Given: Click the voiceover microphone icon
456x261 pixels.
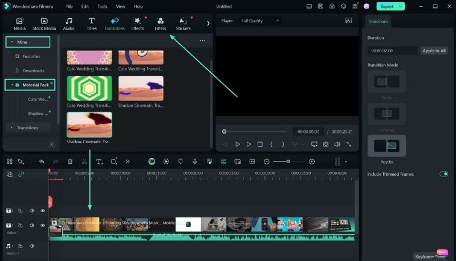Looking at the screenshot, I should pyautogui.click(x=195, y=161).
